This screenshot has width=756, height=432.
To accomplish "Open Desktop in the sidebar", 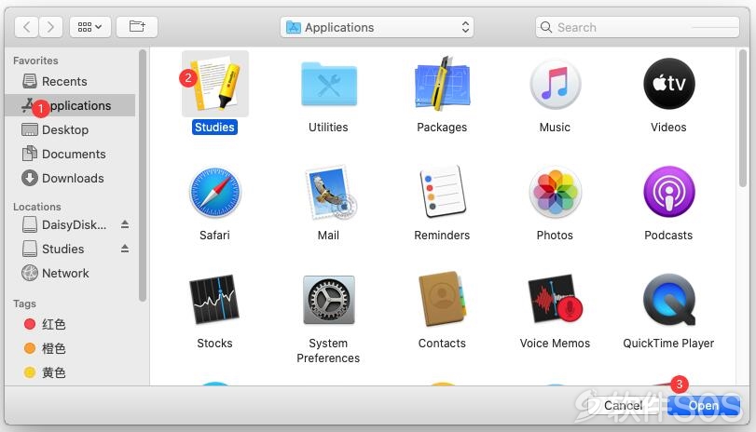I will pos(70,129).
